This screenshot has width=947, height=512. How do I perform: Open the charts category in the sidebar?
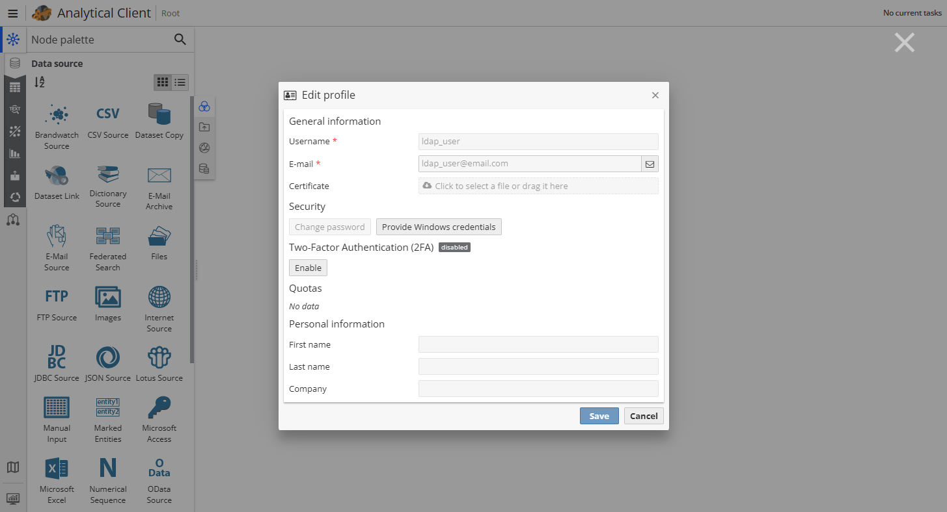pos(14,154)
